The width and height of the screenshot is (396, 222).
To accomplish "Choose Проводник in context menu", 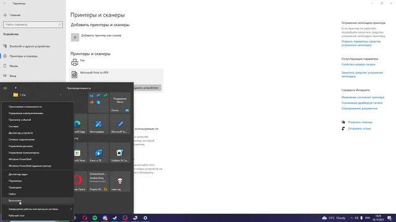I will [x=38, y=187].
